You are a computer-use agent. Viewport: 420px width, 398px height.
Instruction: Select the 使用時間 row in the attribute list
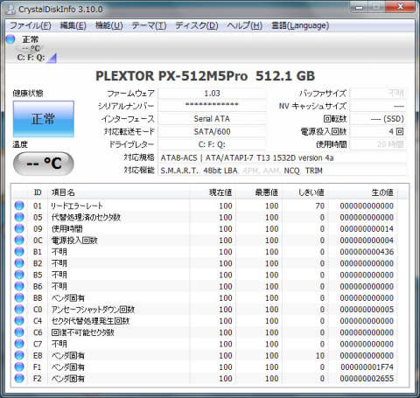[206, 229]
